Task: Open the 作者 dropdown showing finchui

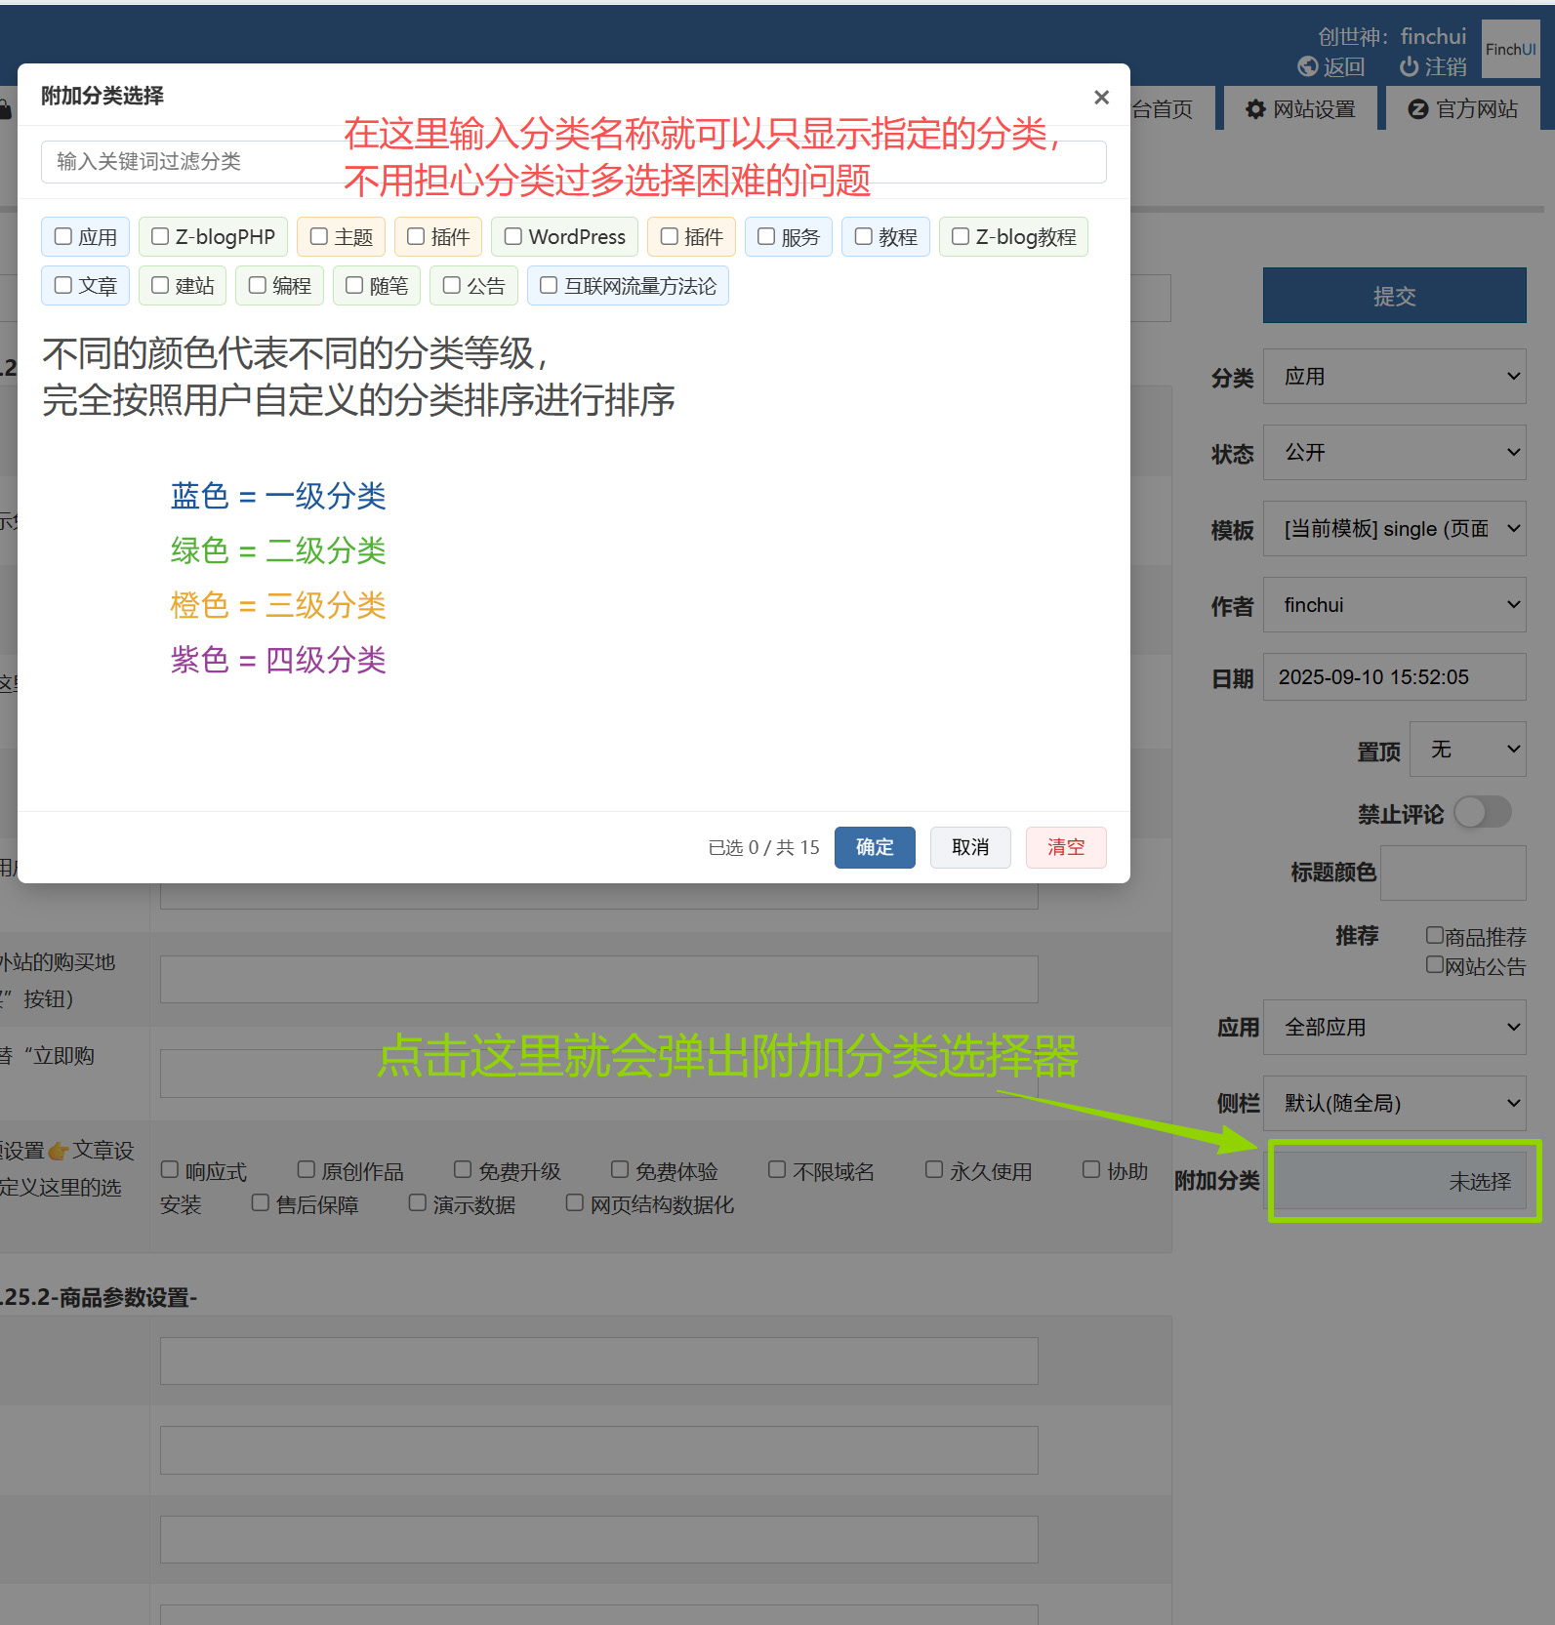Action: [1394, 605]
